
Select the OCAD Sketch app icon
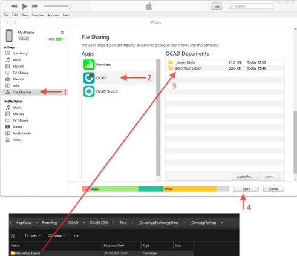coord(89,91)
